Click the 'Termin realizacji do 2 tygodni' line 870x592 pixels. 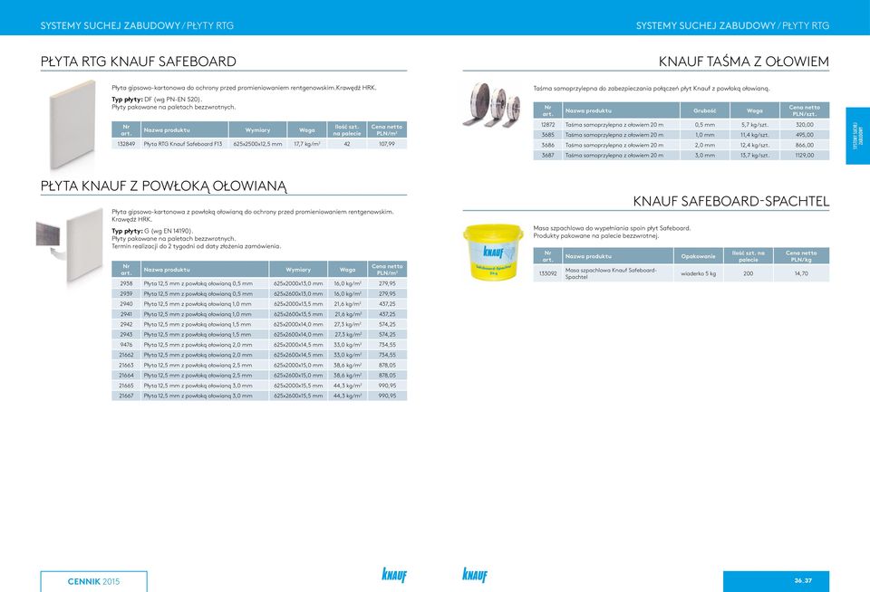(197, 246)
